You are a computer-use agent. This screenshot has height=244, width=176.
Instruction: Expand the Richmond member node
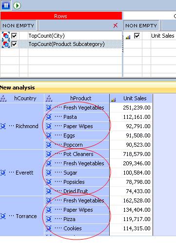[x=3, y=126]
